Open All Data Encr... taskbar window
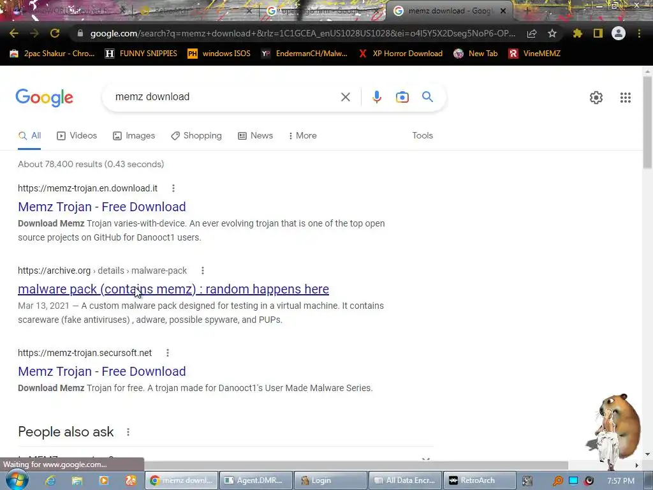The height and width of the screenshot is (490, 653). tap(405, 480)
